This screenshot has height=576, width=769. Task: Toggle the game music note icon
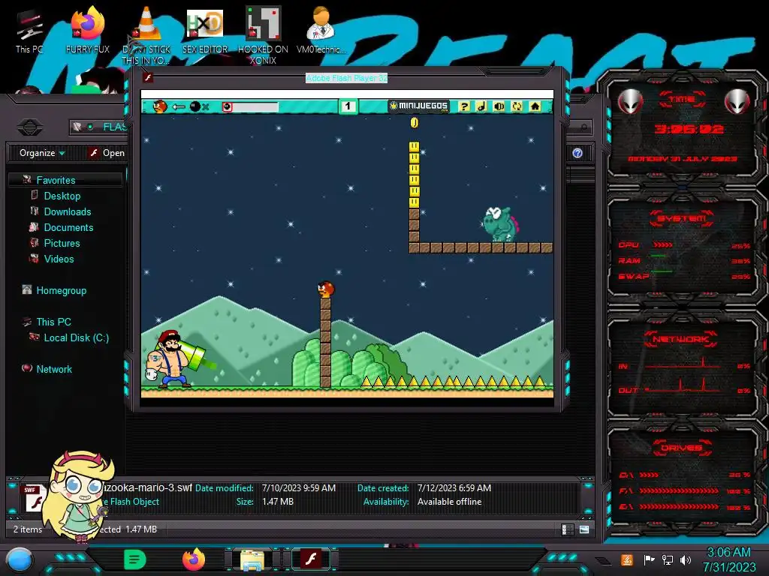point(481,106)
